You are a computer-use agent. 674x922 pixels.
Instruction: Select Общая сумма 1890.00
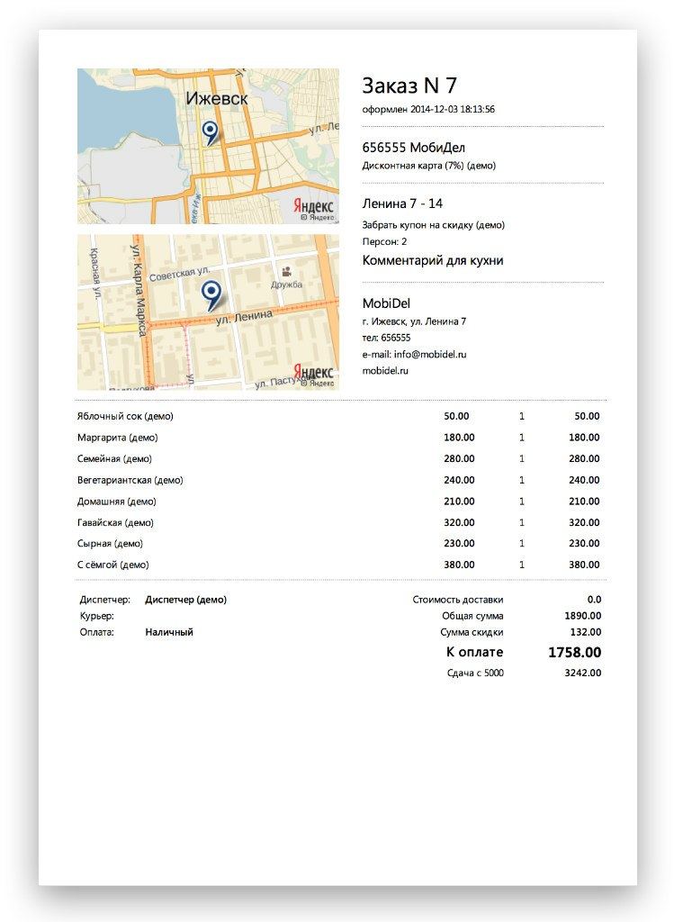(x=583, y=616)
